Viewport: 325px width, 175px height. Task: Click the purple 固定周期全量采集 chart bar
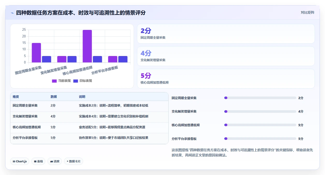36,53
